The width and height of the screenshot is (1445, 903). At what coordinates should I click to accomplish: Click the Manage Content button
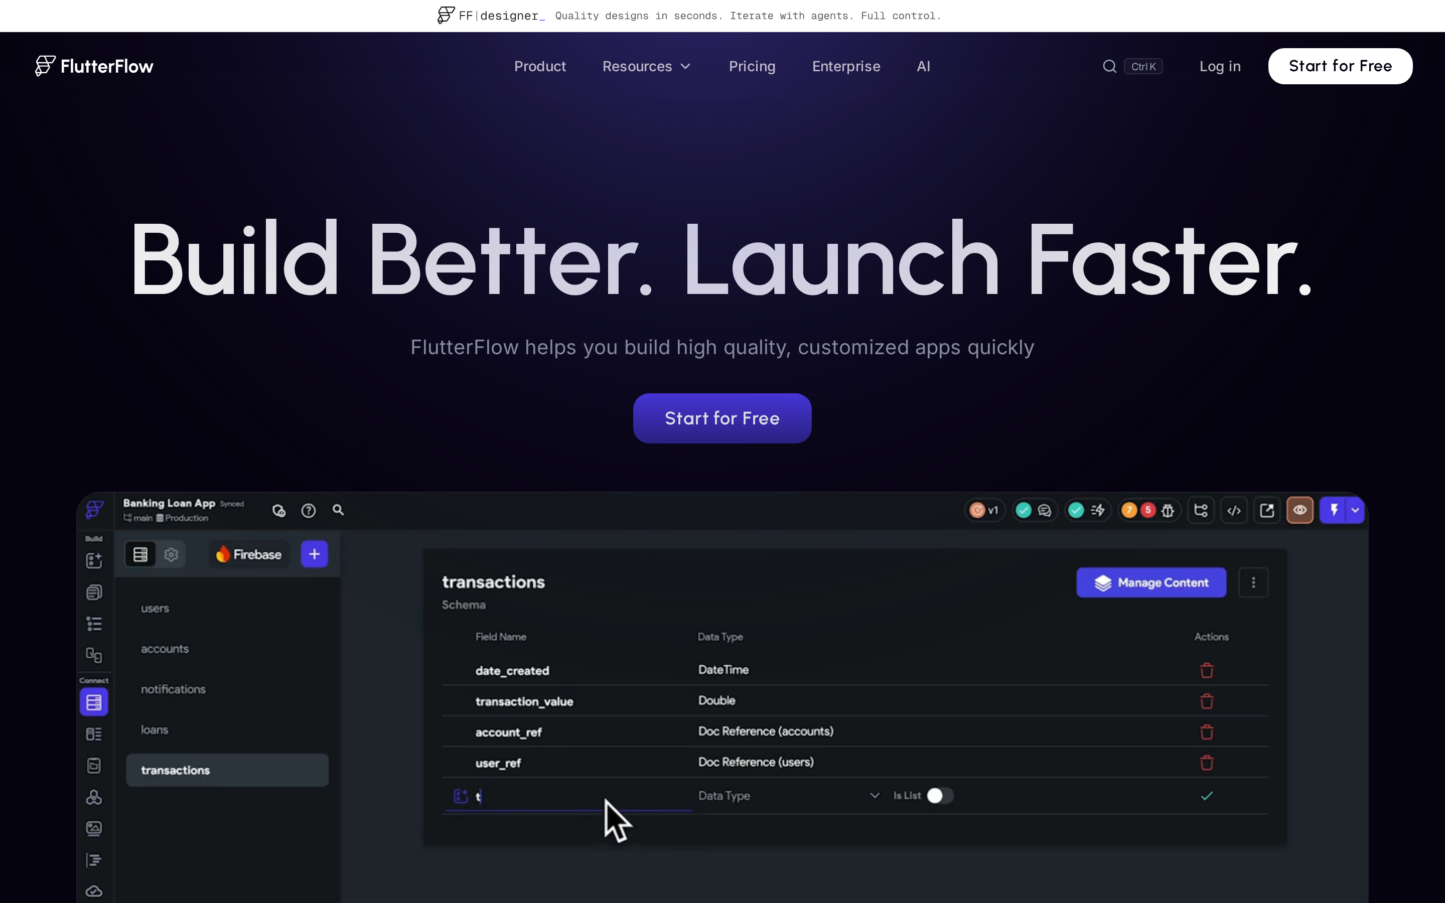point(1150,582)
